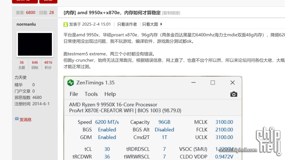Viewport: 285px width, 160px height.
Task: Click the maximize square in ZenTimings window
Action: 213,83
